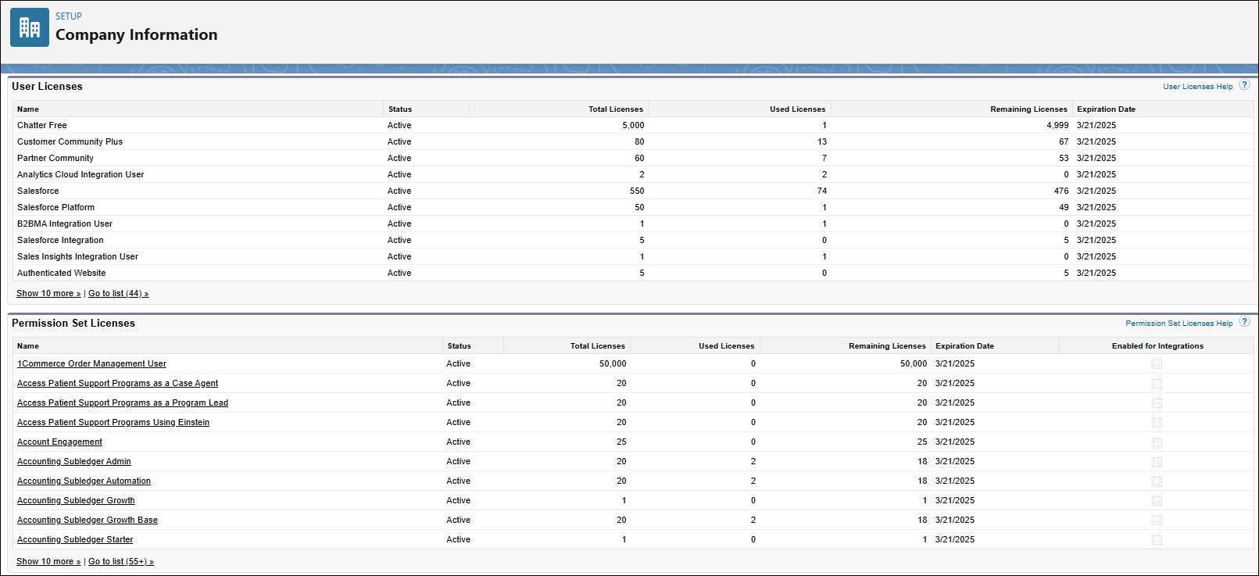Screen dimensions: 1259x576
Task: Go to list of 44 user licenses
Action: tap(118, 293)
